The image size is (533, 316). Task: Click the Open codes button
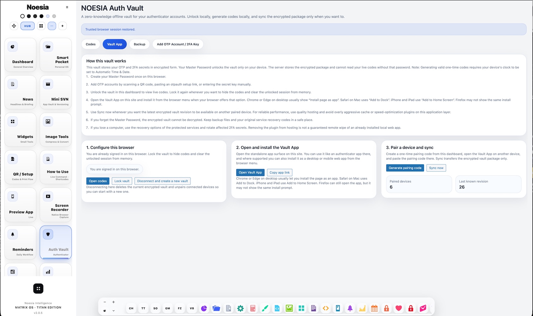pos(98,181)
